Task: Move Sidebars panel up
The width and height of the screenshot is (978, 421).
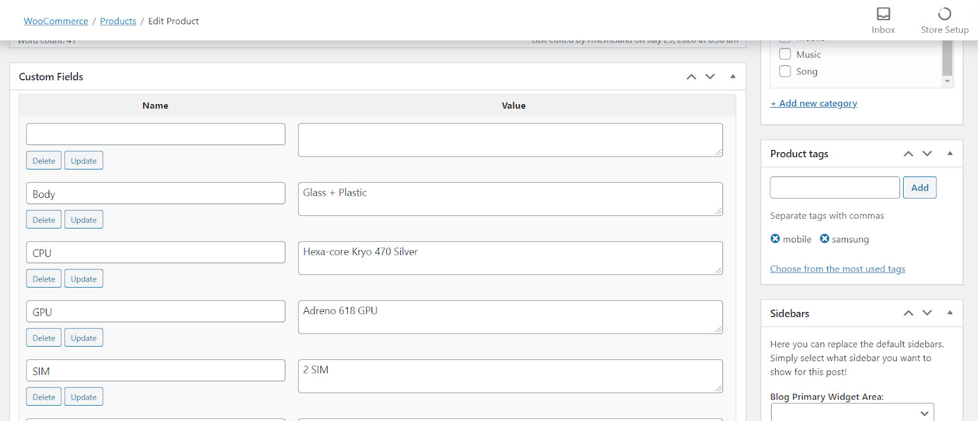Action: (909, 313)
